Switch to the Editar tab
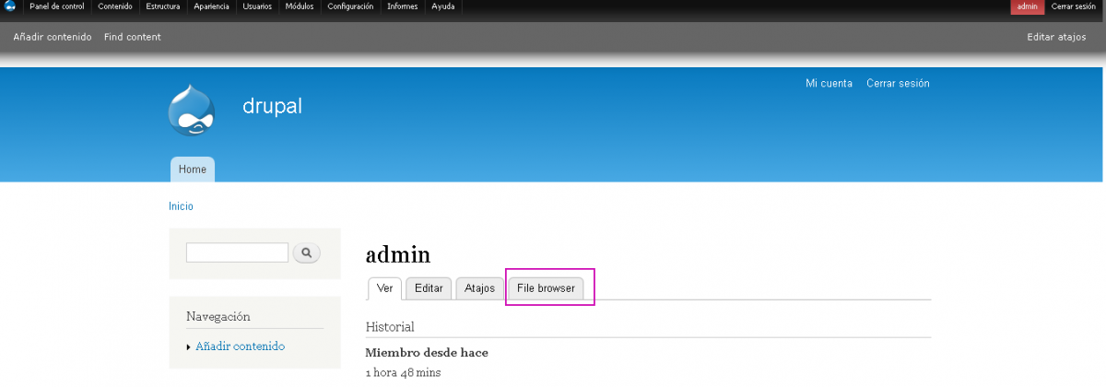Image resolution: width=1106 pixels, height=387 pixels. coord(429,288)
